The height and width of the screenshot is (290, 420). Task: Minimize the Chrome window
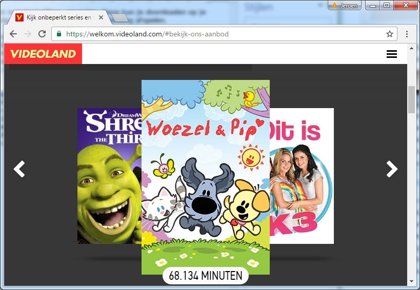click(x=373, y=5)
